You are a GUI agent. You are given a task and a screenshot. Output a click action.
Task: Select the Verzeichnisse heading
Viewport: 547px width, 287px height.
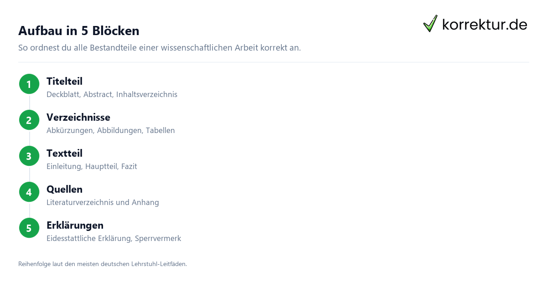pos(78,118)
